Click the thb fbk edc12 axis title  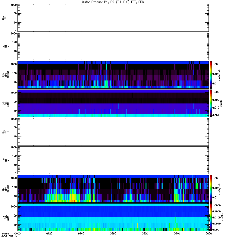pos(6,75)
